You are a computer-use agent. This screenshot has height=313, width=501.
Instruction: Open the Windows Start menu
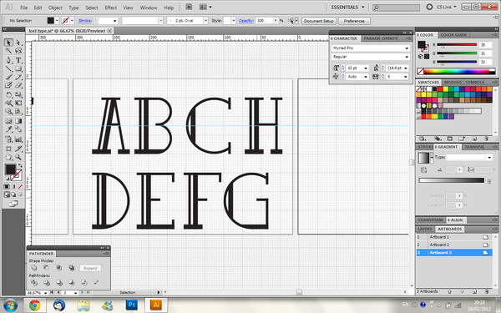11,305
